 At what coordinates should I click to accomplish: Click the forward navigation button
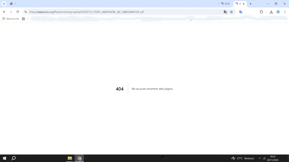pyautogui.click(x=10, y=12)
